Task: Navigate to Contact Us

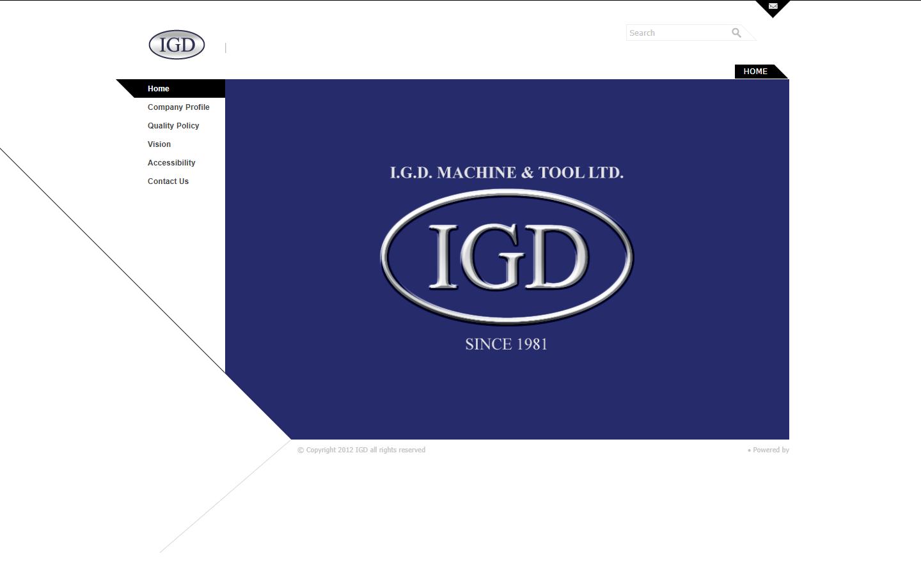Action: point(168,181)
